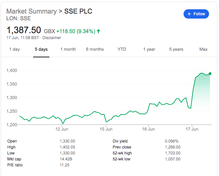Click the 17 Jun axis label
Image resolution: width=219 pixels, height=176 pixels.
coord(192,129)
